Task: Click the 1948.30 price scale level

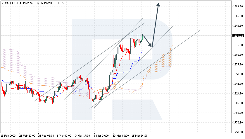Action: click(238, 26)
